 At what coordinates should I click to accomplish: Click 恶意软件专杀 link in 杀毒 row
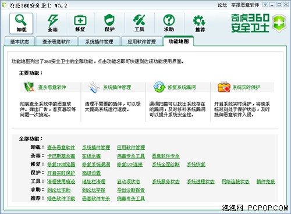point(166,156)
